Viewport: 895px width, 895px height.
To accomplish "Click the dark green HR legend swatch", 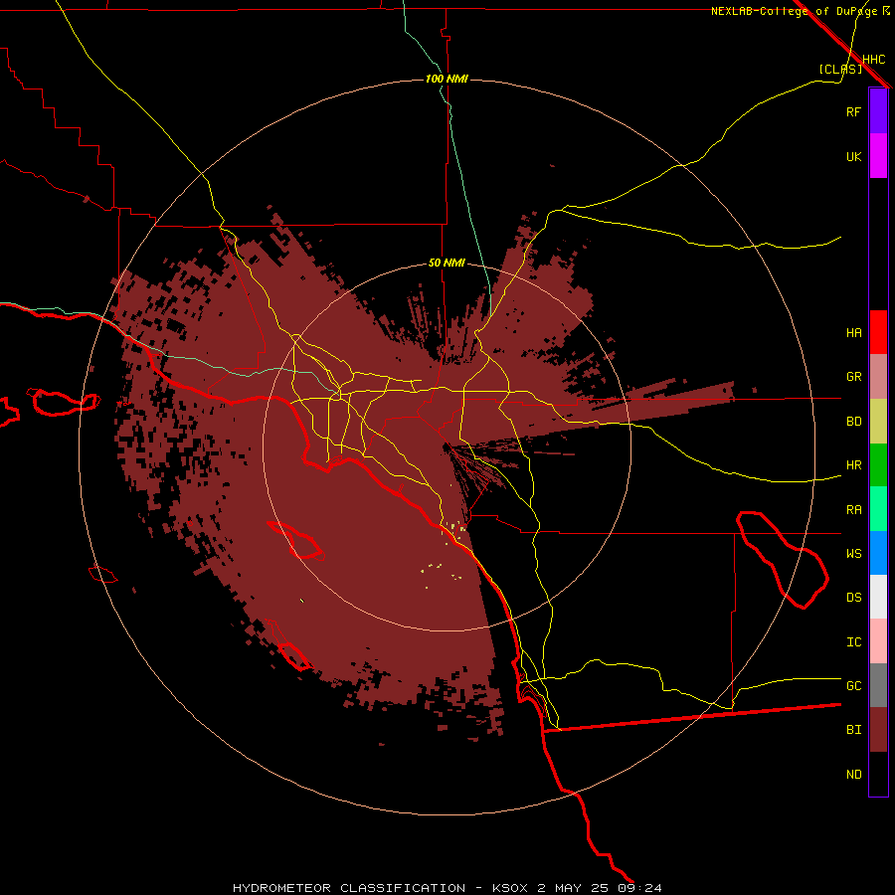I will (878, 465).
